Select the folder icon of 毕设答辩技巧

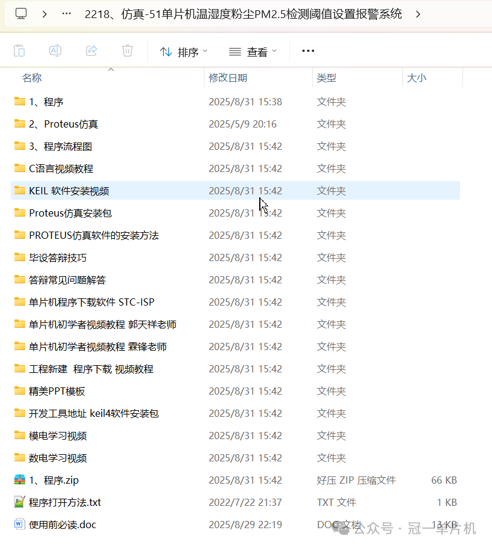pyautogui.click(x=20, y=257)
